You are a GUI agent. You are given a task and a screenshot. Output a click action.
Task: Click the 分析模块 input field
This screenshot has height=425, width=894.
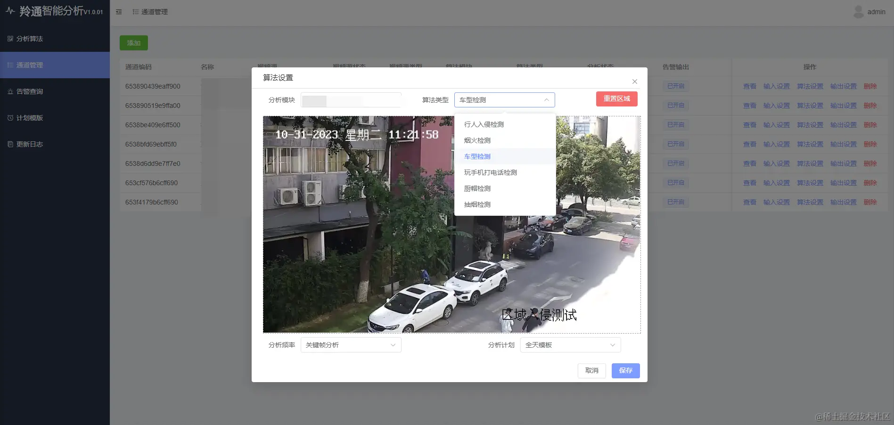(x=351, y=99)
